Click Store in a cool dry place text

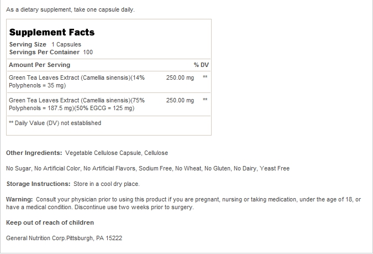(107, 184)
